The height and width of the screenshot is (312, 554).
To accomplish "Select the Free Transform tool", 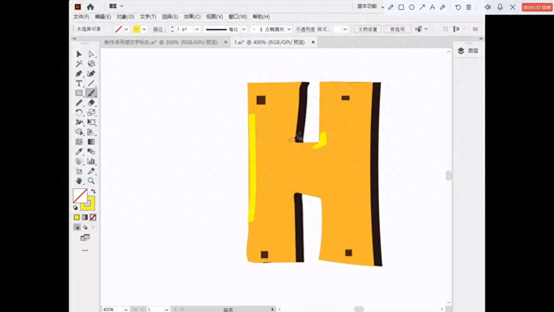I will 91,122.
